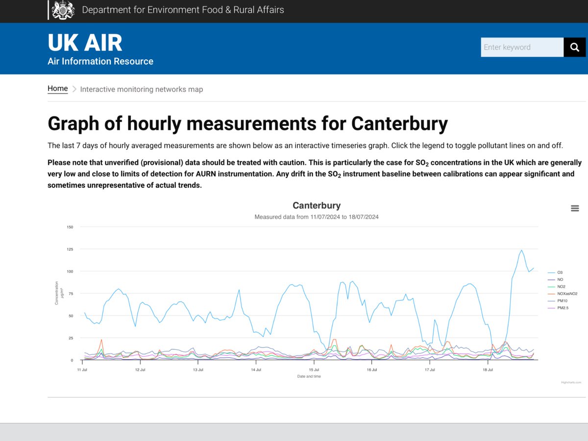Click the '18 Jul' x-axis label

tap(488, 369)
